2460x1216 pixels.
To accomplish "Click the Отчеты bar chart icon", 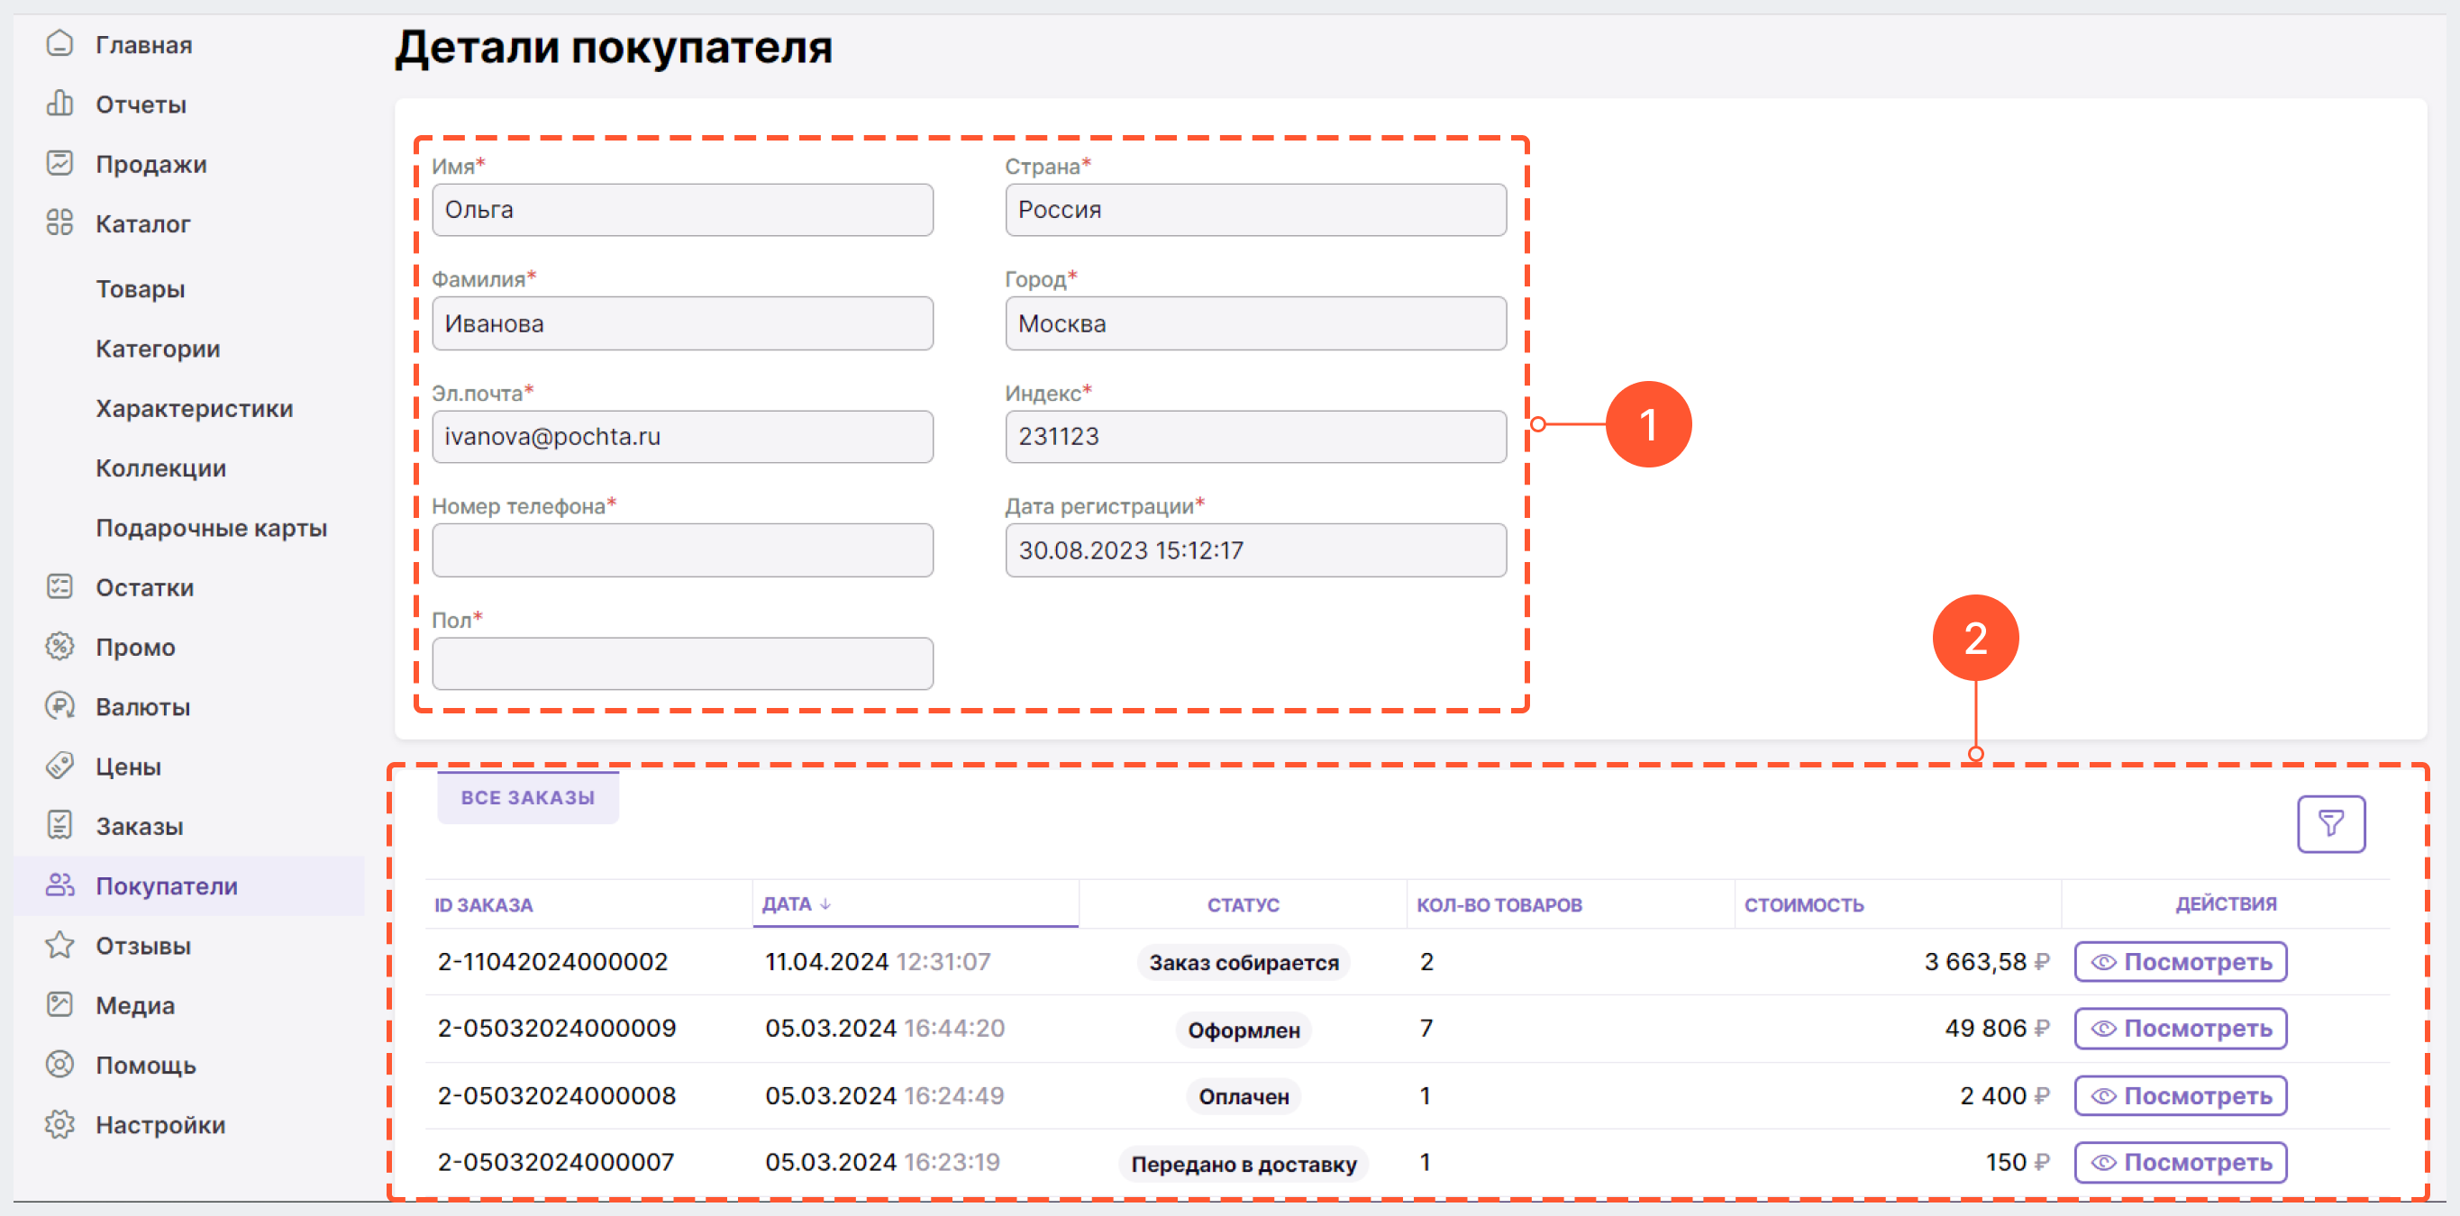I will tap(59, 103).
